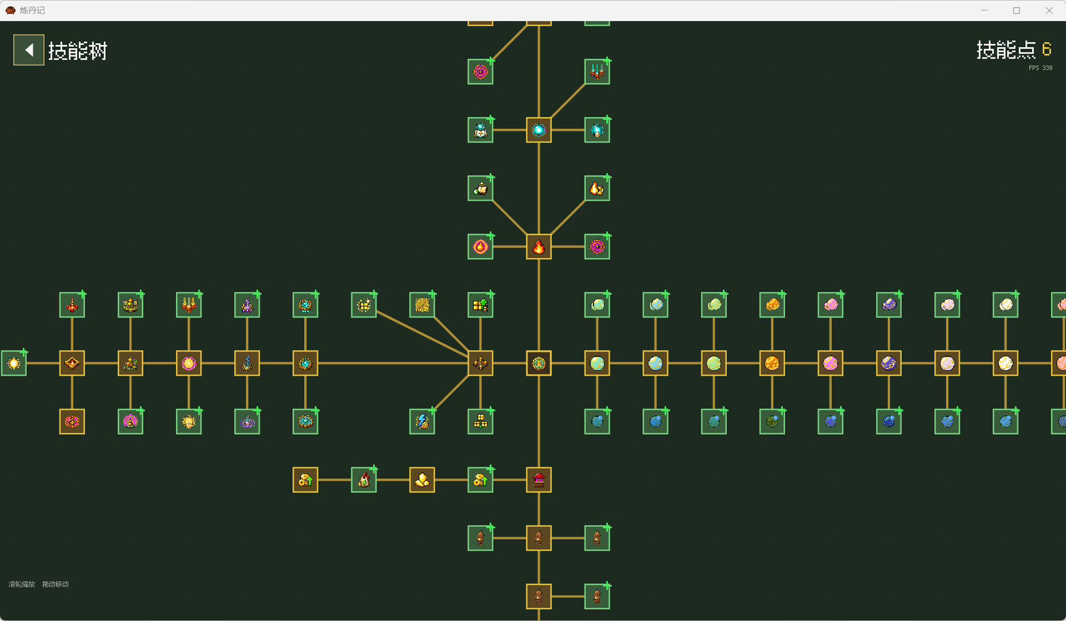1066x621 pixels.
Task: Unlock the brazier with cyan beams node
Action: (x=597, y=72)
